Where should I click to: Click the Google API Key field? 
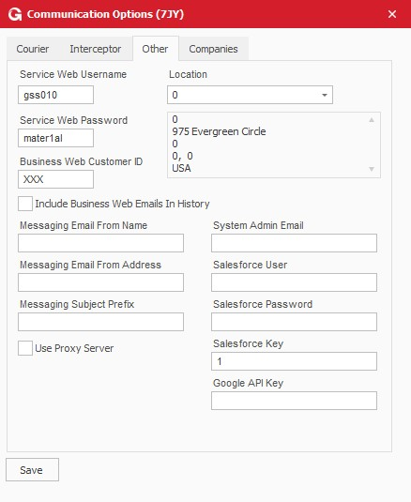pos(294,401)
